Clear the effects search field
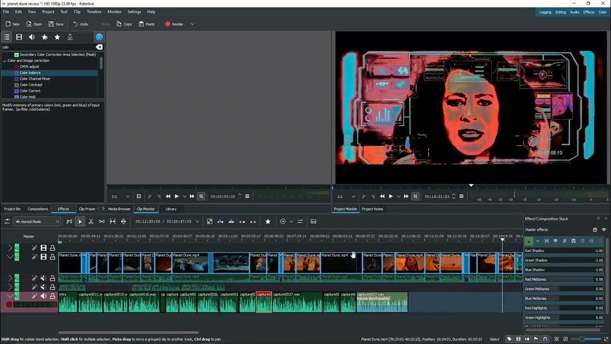The height and width of the screenshot is (344, 611). [x=99, y=47]
